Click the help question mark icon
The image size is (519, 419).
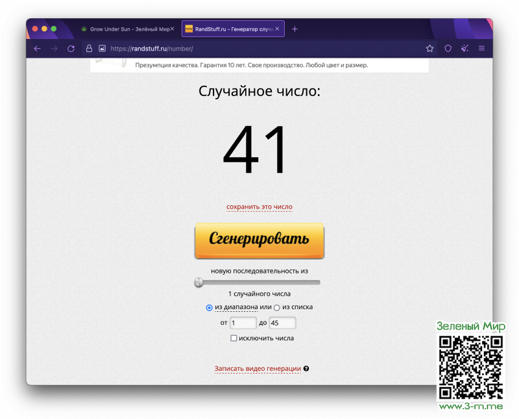tap(306, 369)
